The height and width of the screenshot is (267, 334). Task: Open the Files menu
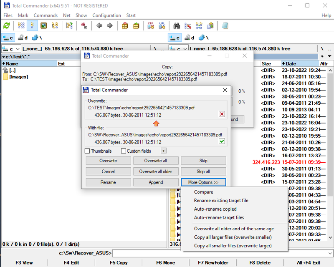8,15
